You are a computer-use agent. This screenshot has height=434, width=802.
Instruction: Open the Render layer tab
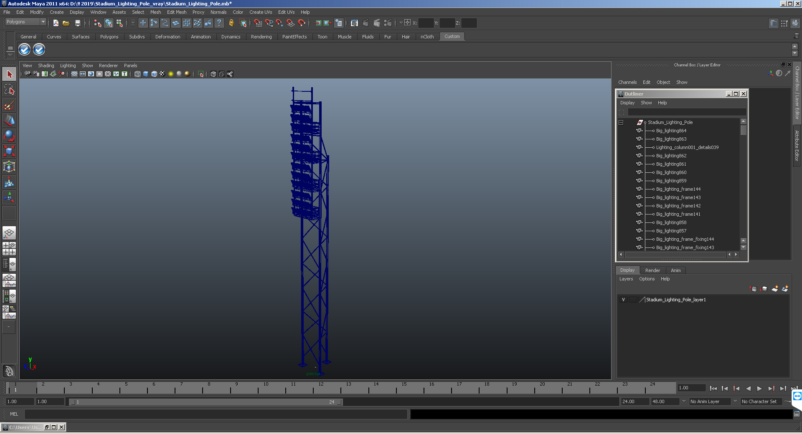pyautogui.click(x=652, y=270)
